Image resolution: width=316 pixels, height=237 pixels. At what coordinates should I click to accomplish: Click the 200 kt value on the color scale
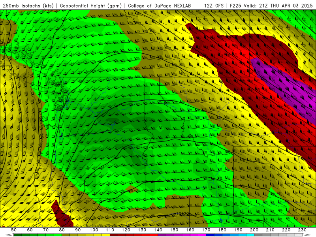(254, 230)
